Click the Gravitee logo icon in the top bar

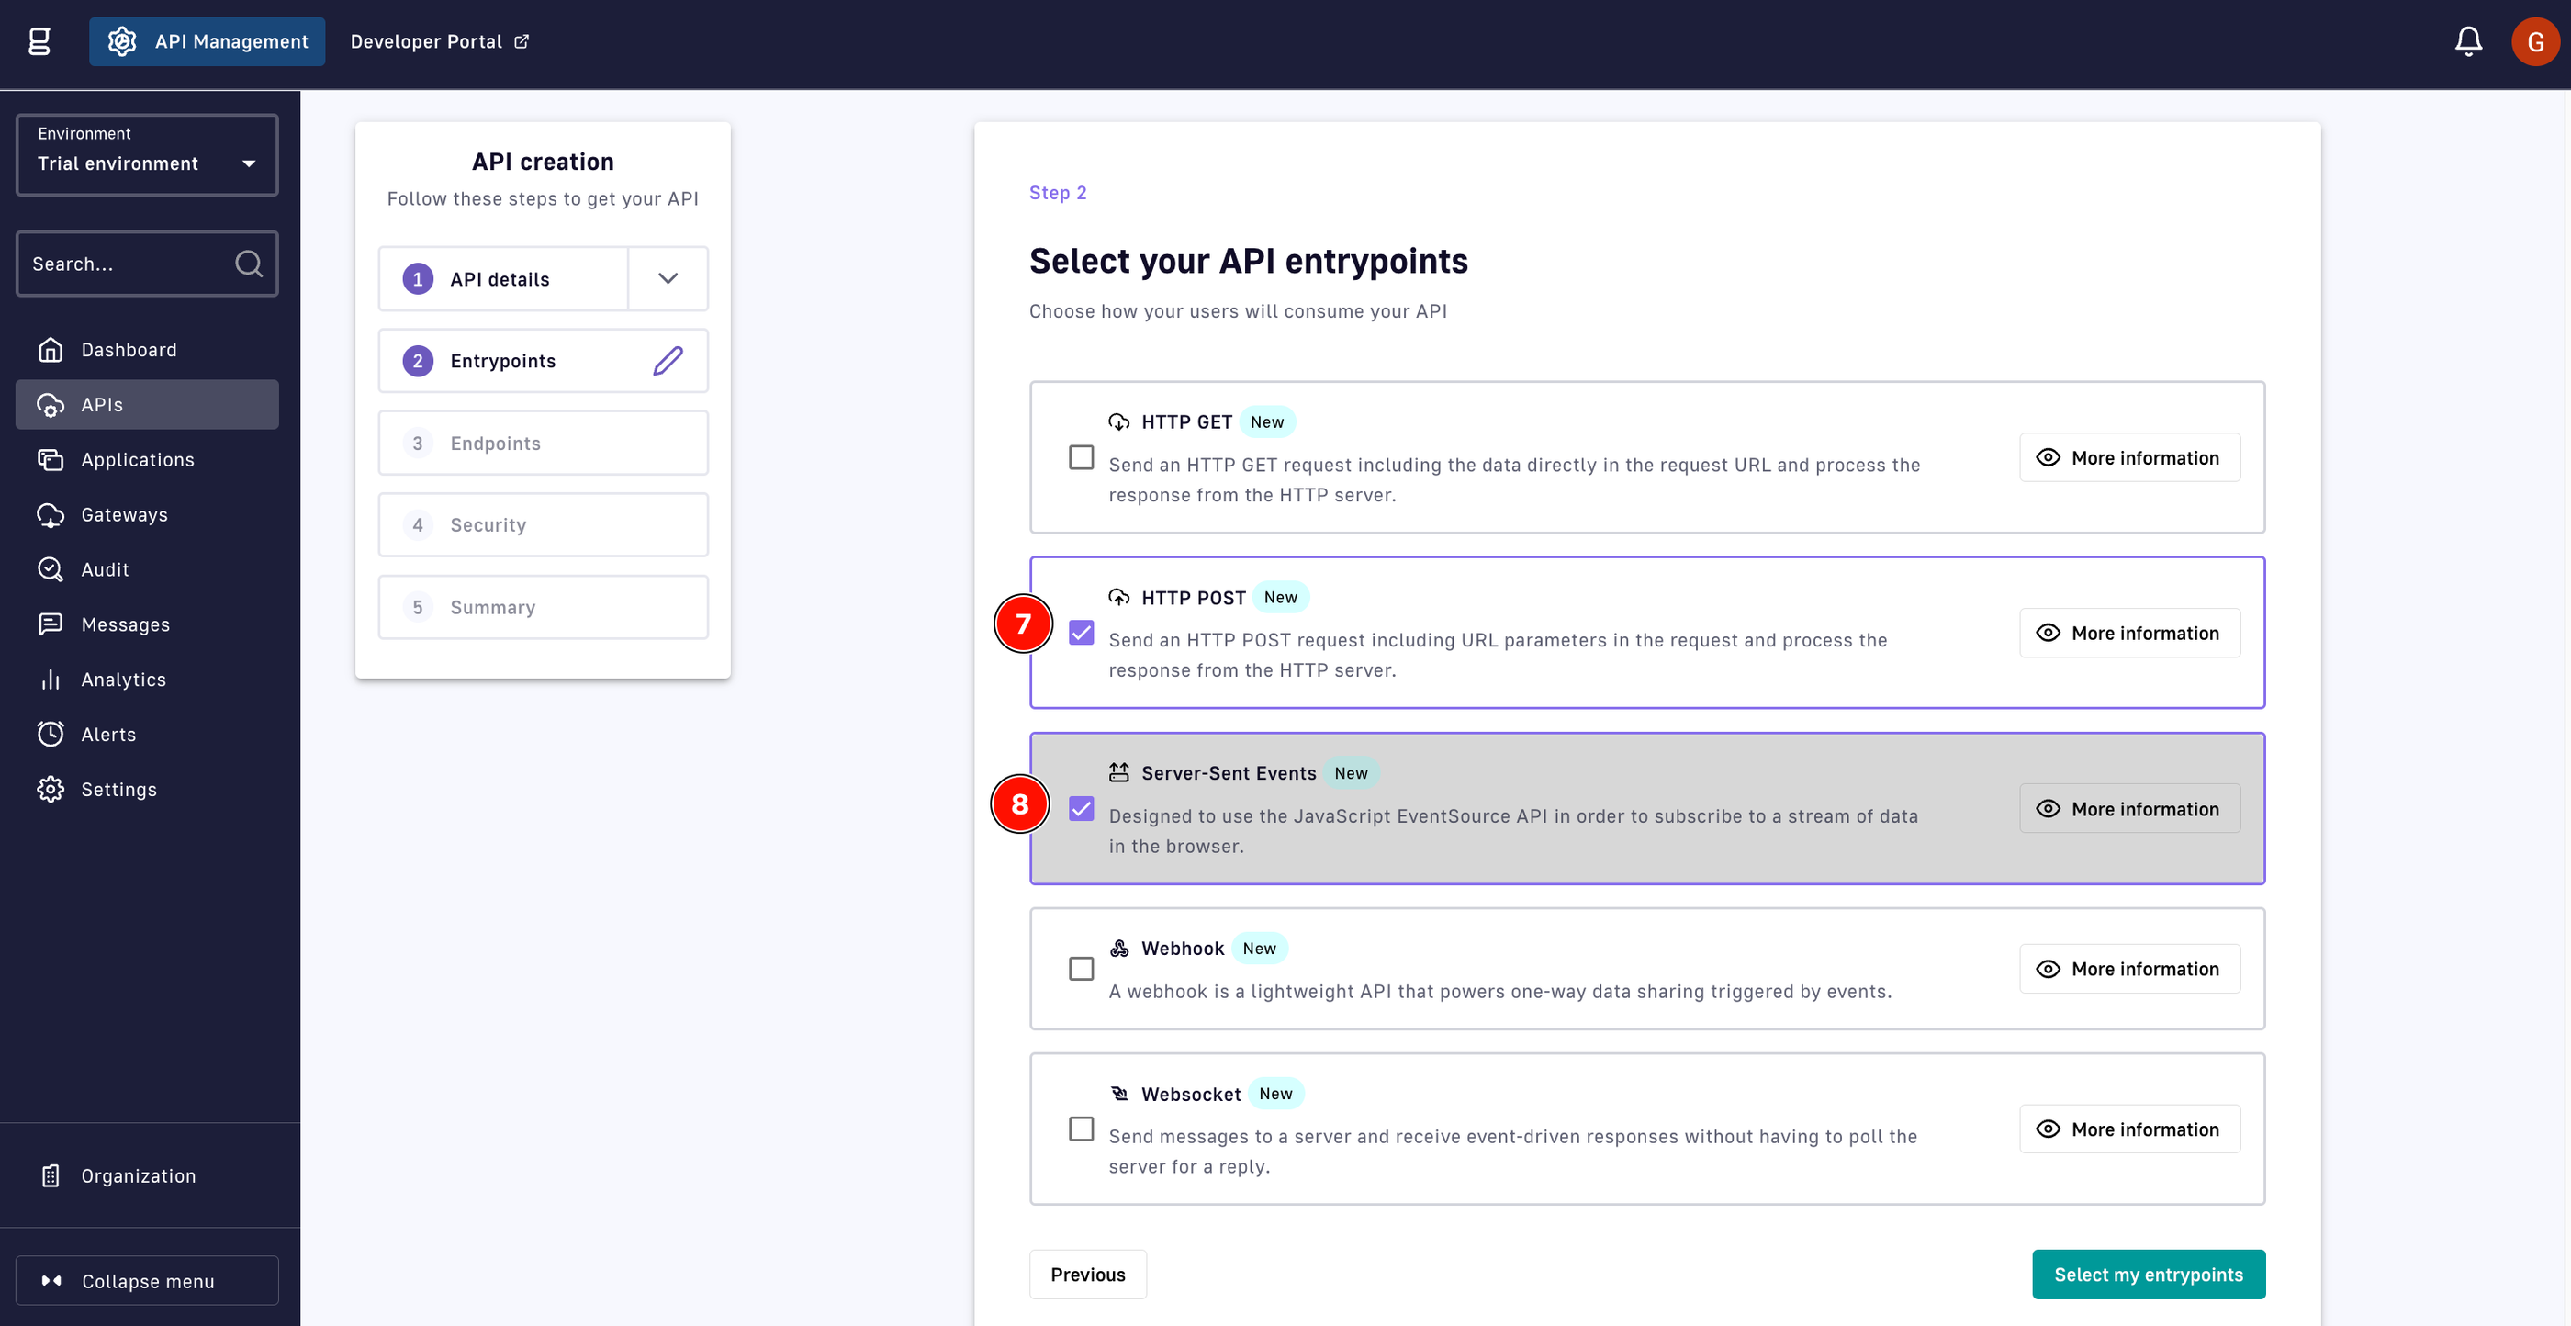click(39, 41)
